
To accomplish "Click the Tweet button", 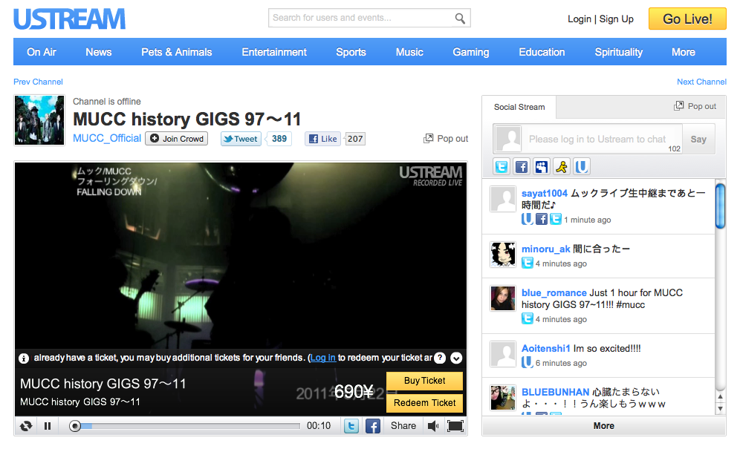I will (241, 139).
